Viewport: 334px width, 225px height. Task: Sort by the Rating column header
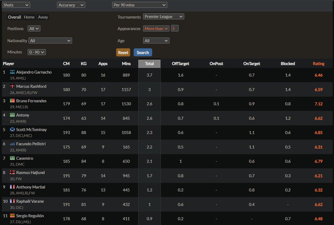tap(318, 64)
